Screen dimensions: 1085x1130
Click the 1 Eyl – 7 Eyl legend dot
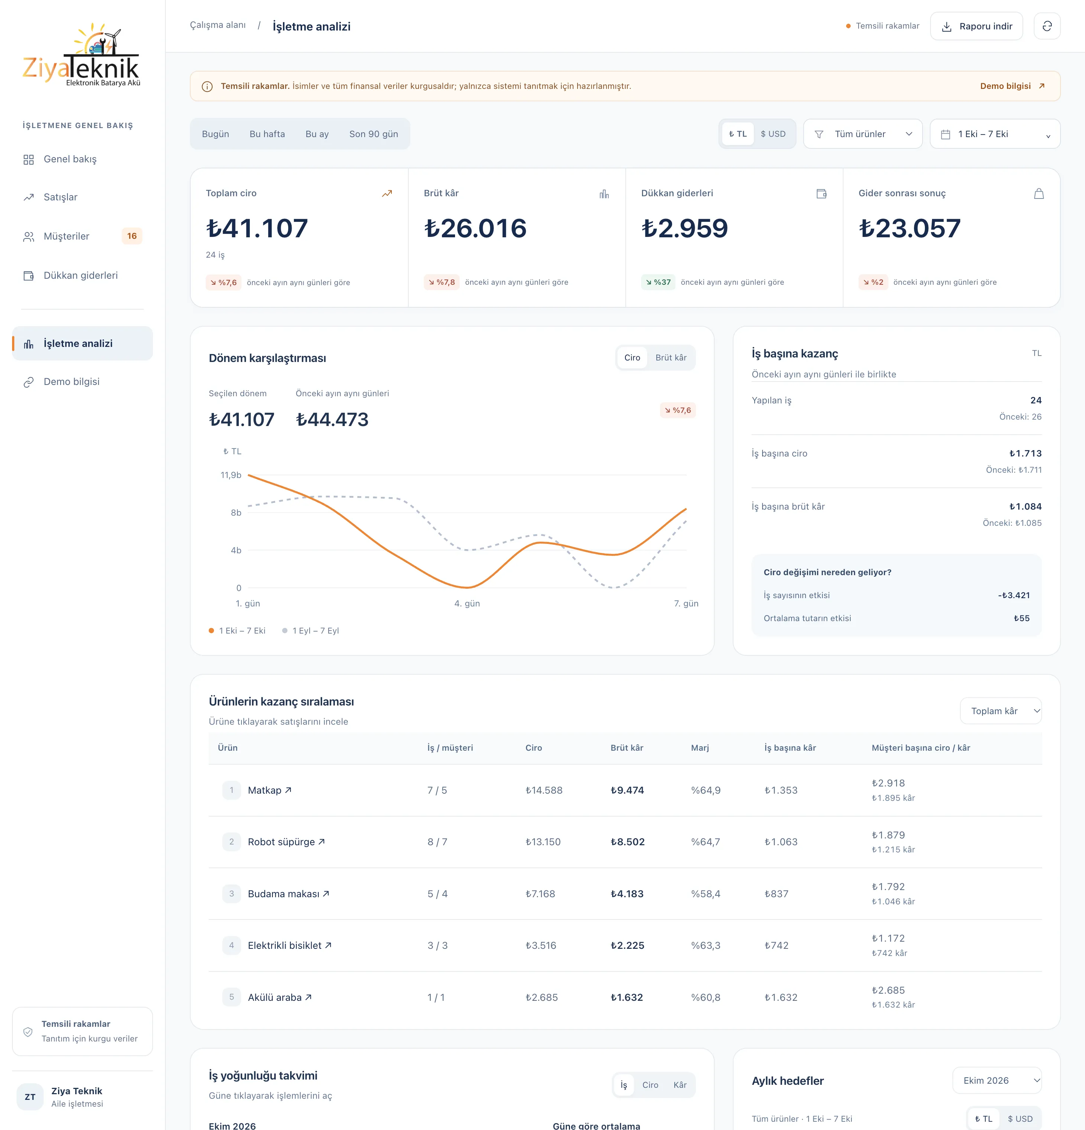click(x=285, y=631)
